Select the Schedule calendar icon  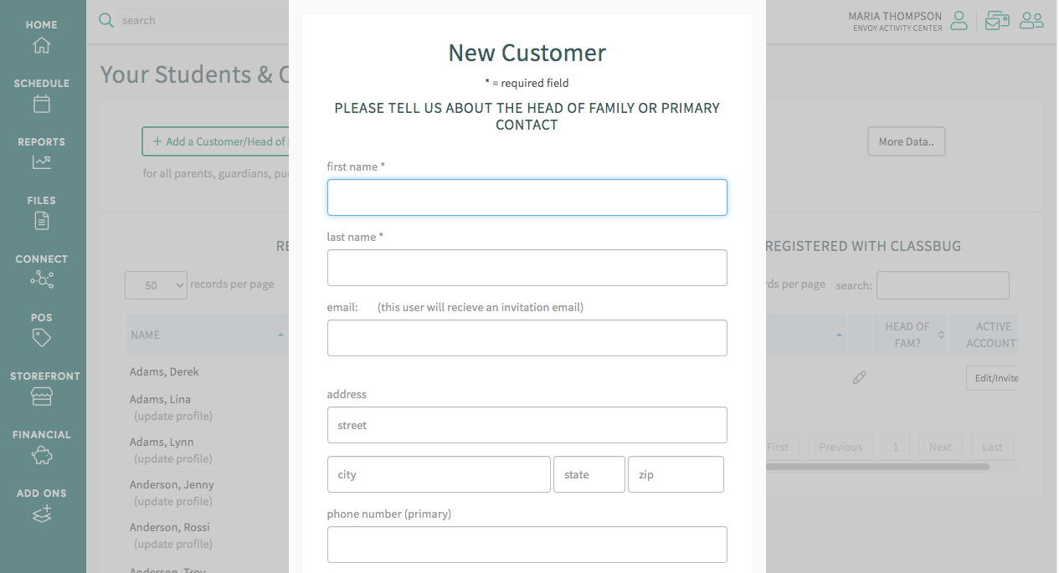point(41,104)
